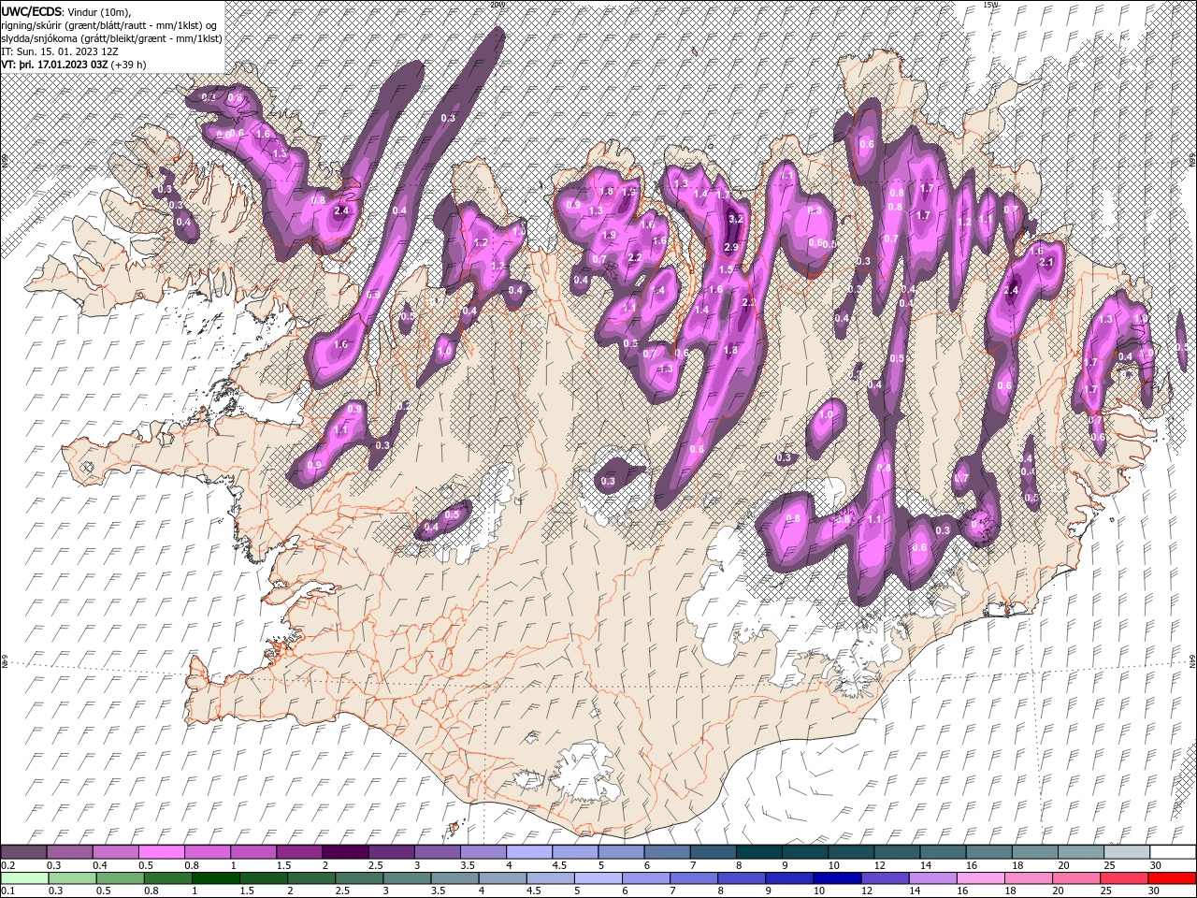Click the '3.2' snowfall value on the map

735,219
